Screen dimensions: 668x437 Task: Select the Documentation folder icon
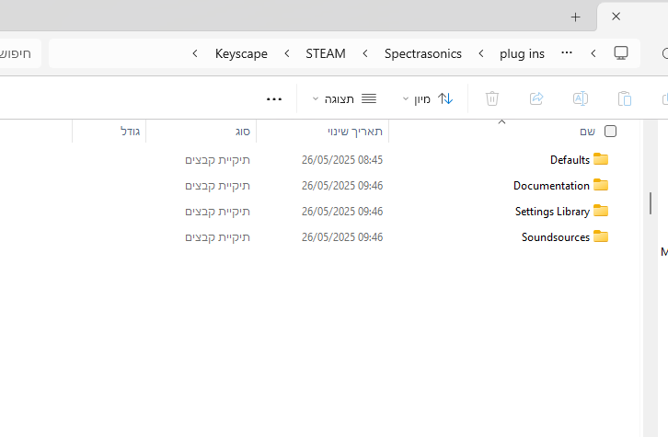[601, 185]
